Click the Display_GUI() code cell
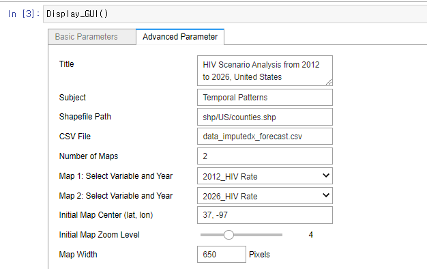Image resolution: width=427 pixels, height=269 pixels. pos(235,14)
